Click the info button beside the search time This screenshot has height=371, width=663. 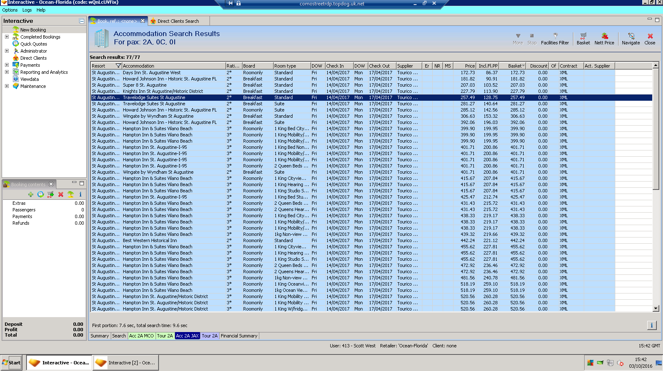[651, 325]
